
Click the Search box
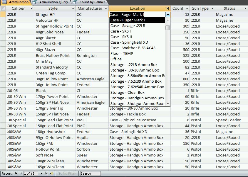pos(90,173)
